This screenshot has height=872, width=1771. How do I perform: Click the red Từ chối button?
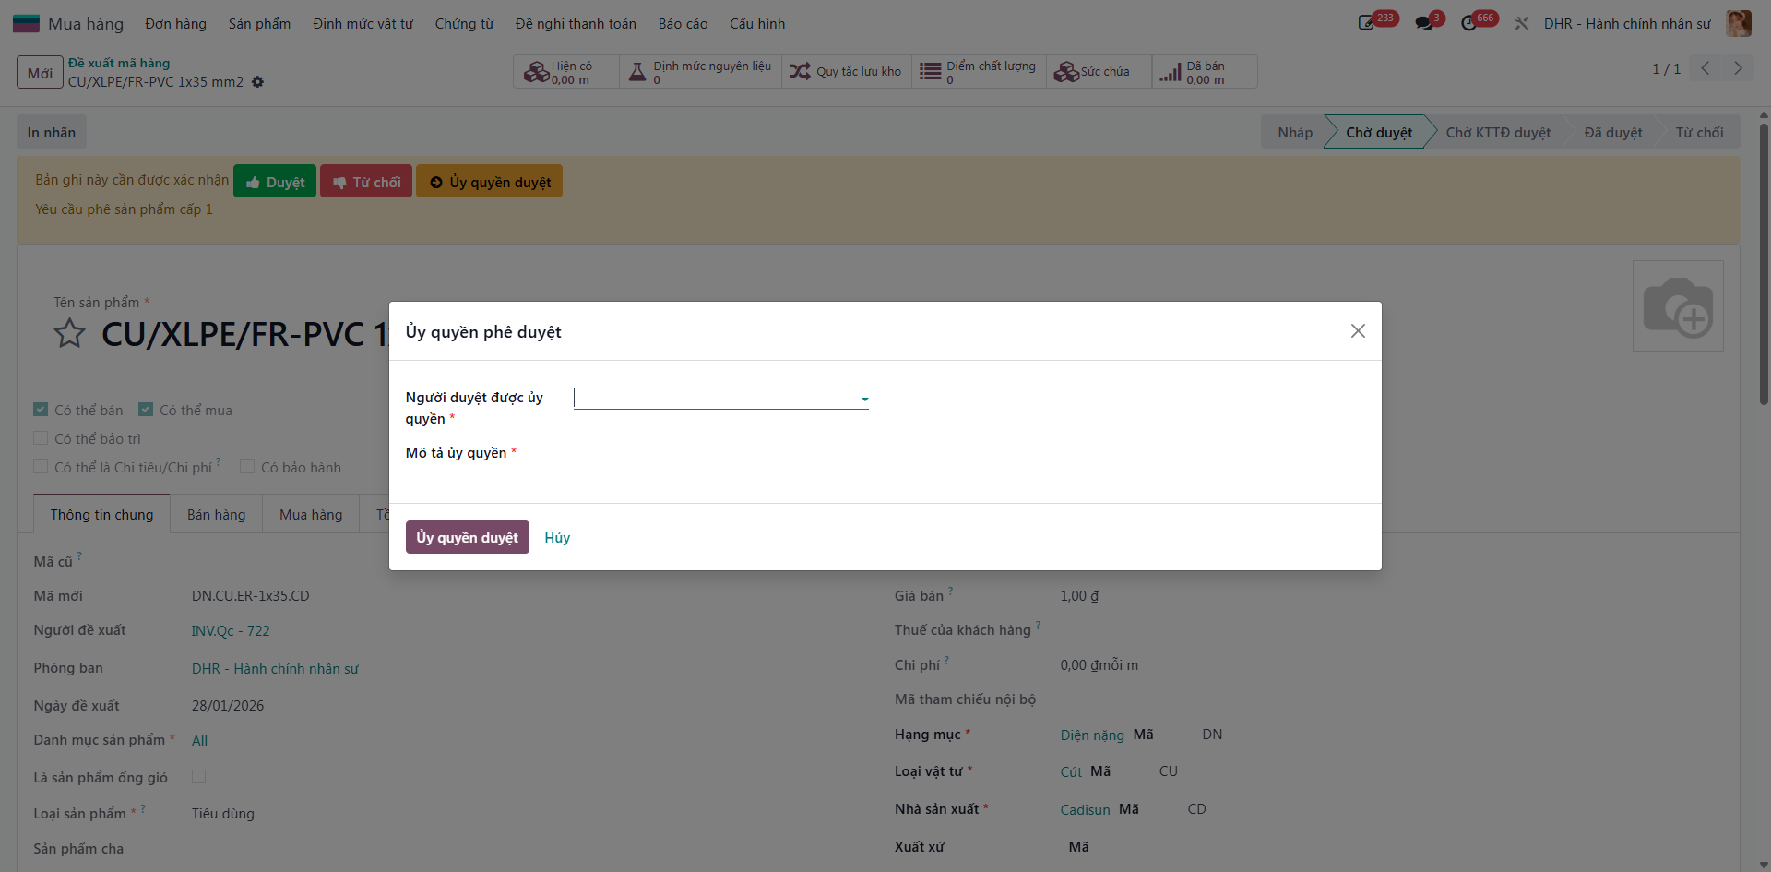(x=366, y=182)
